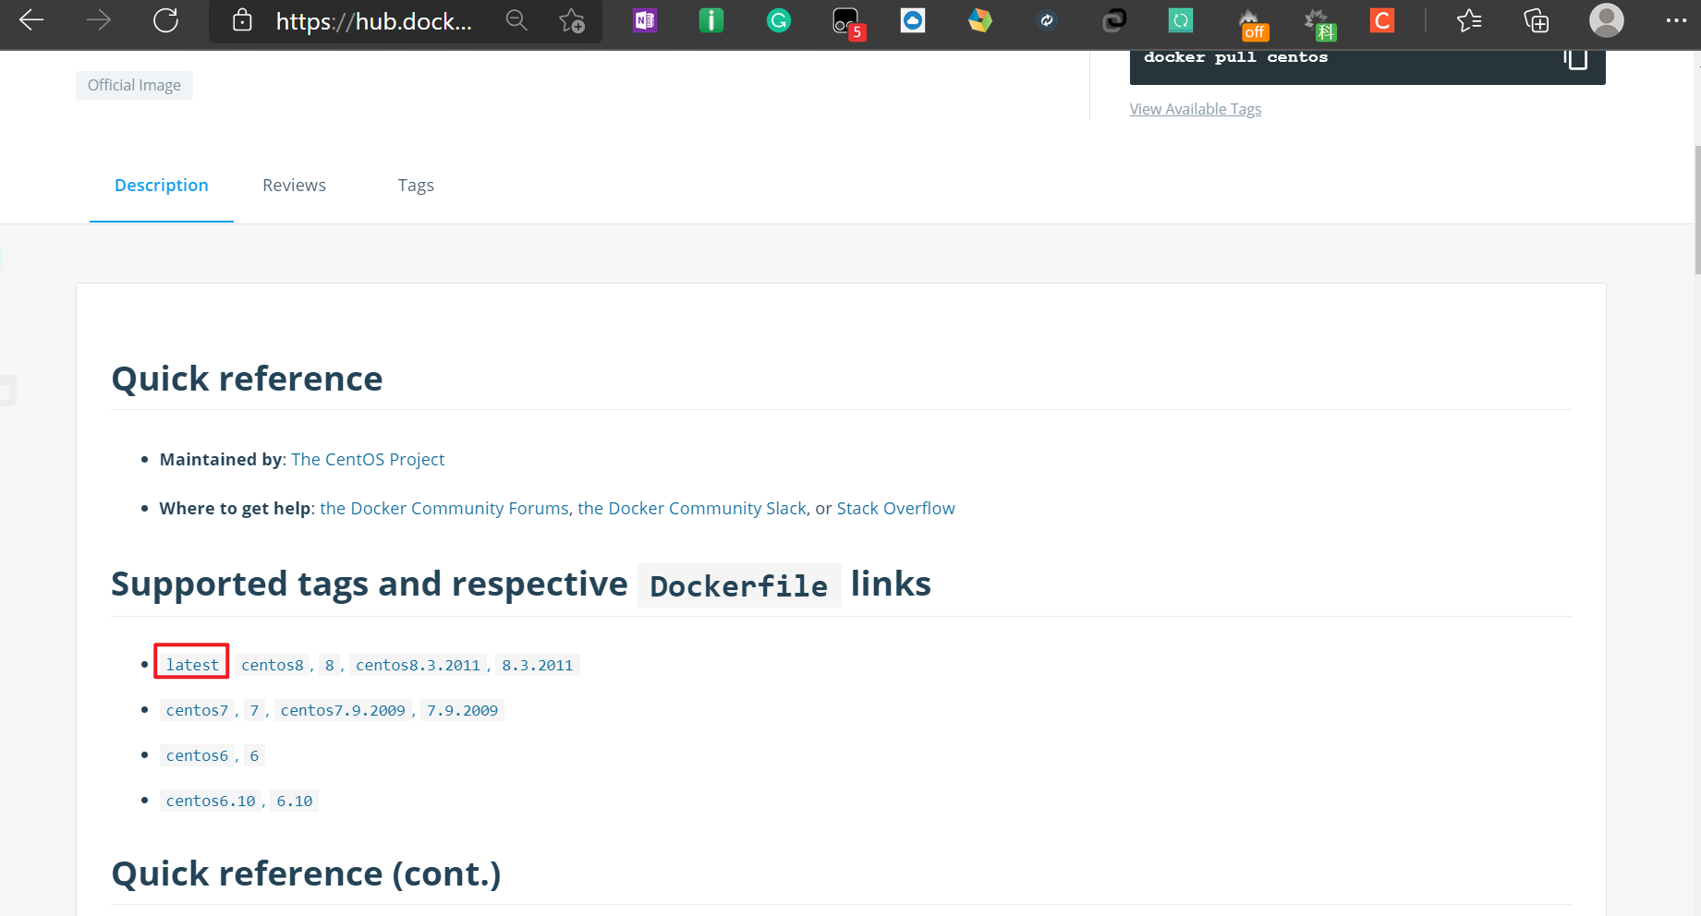Click the Official Image badge
The height and width of the screenshot is (916, 1701).
134,85
